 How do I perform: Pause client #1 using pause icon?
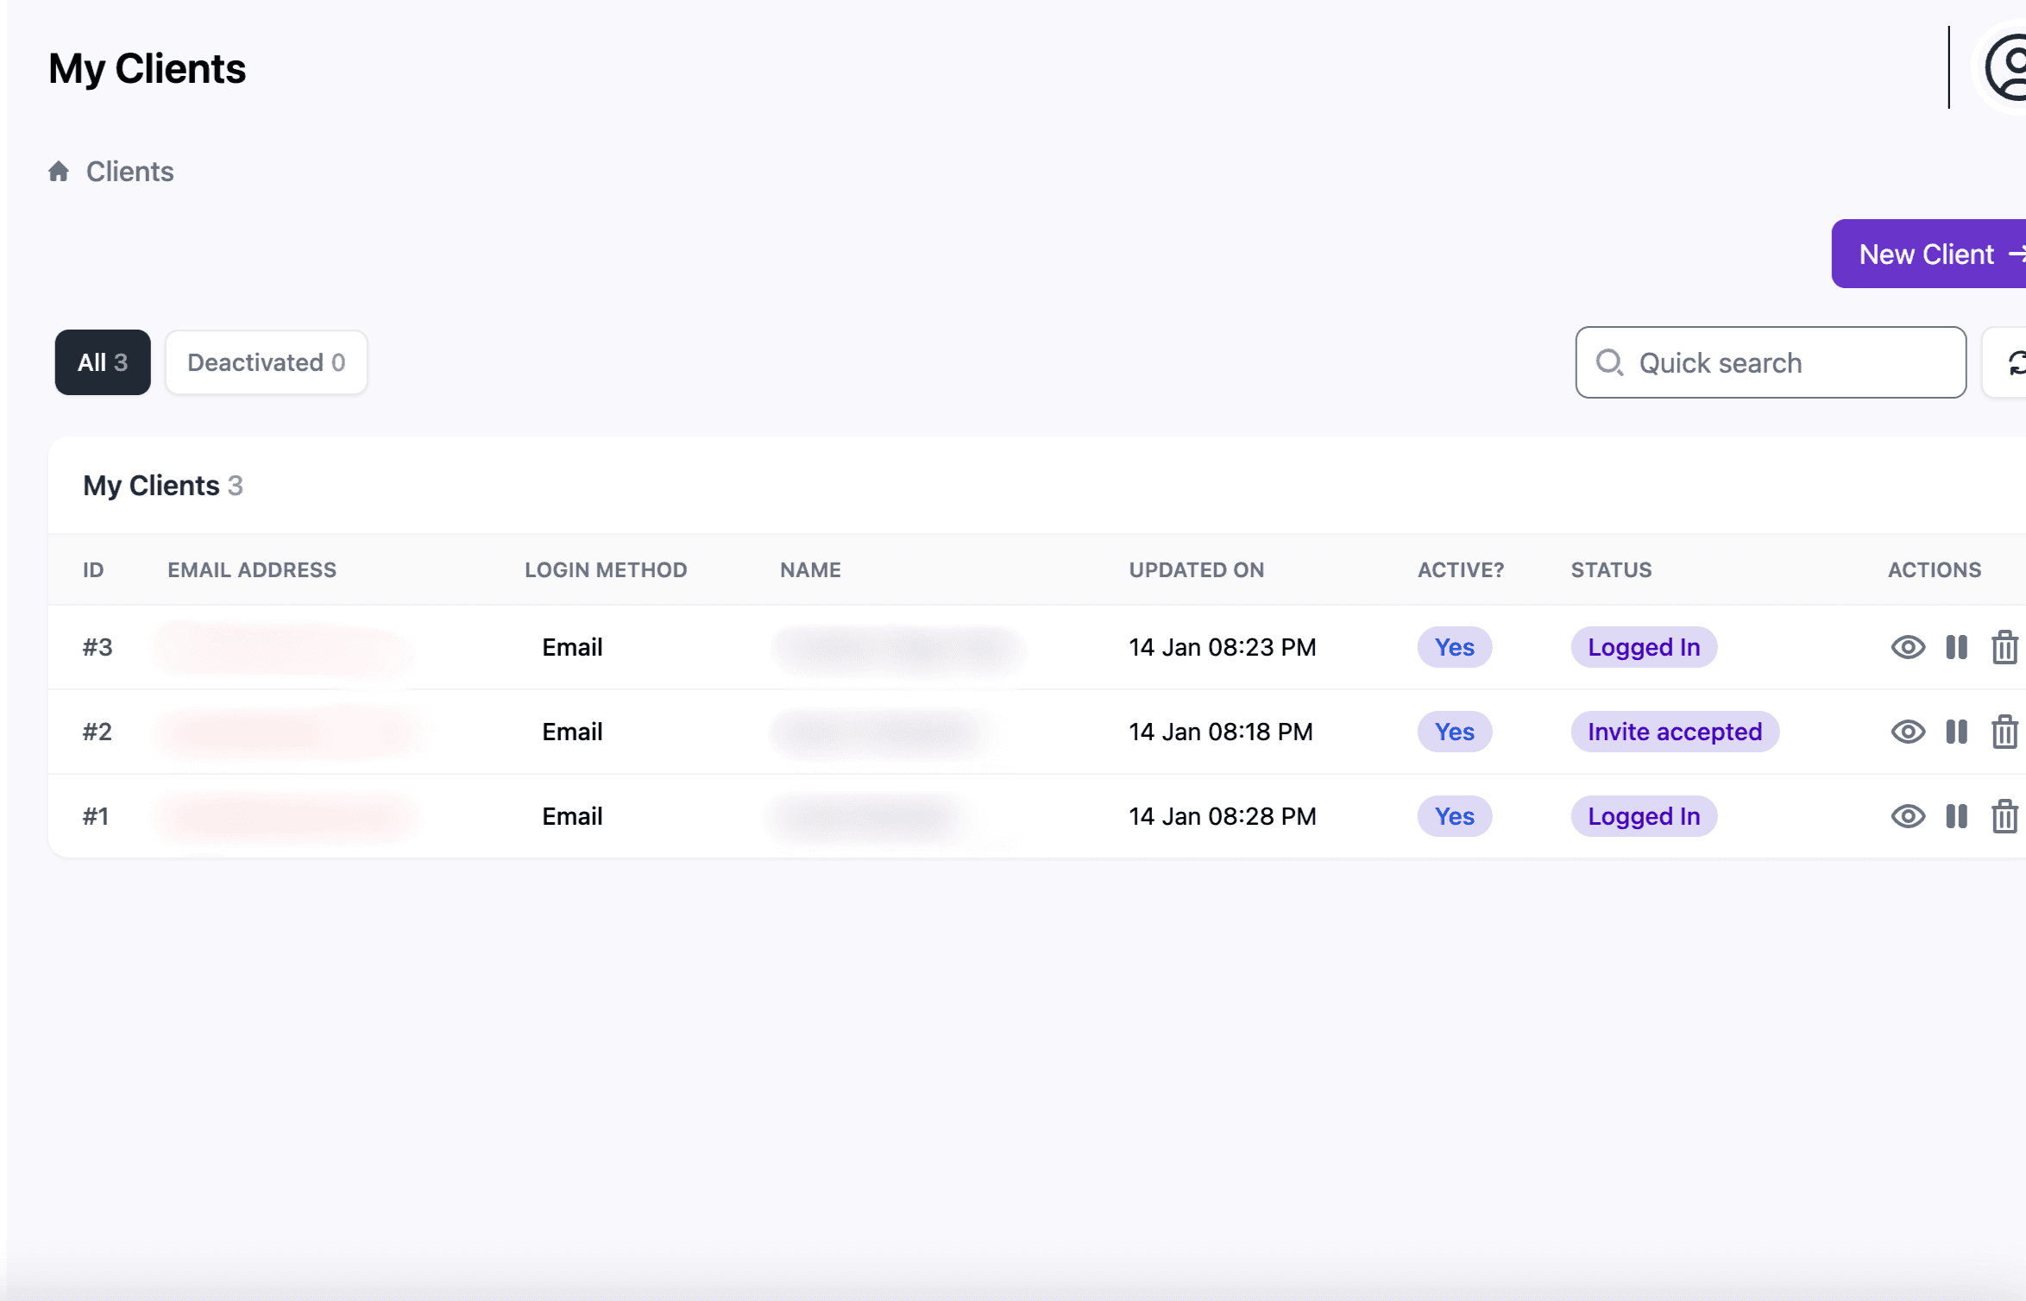1956,816
